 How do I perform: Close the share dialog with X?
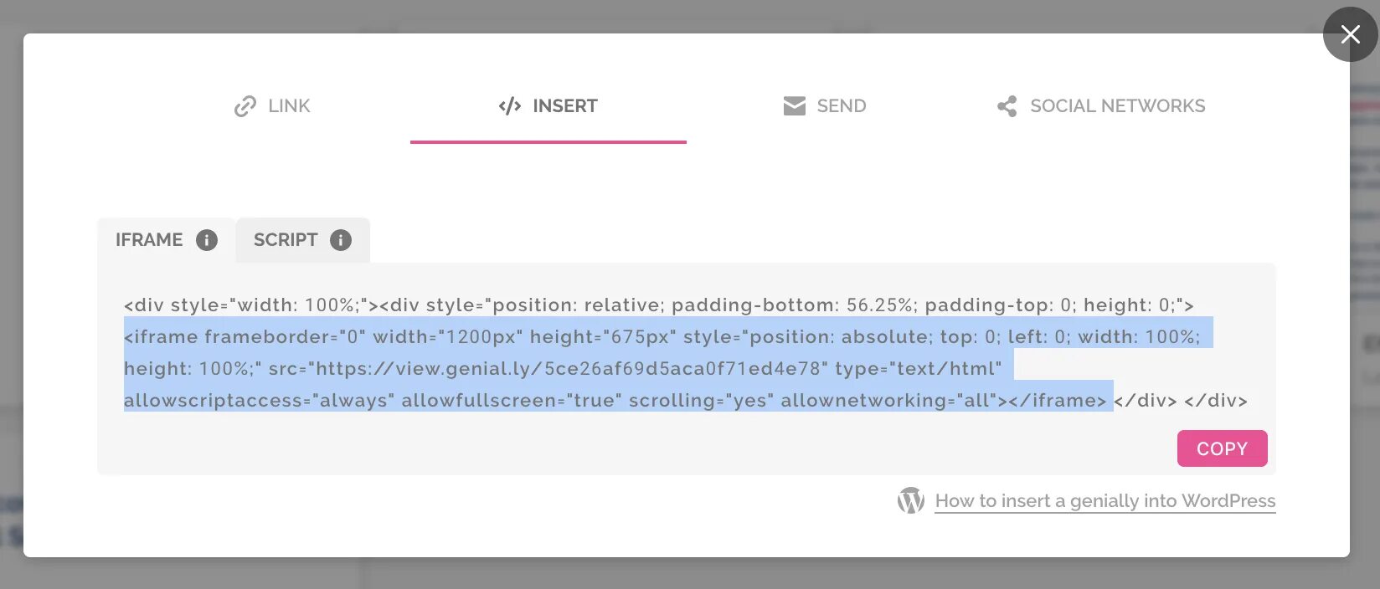(1350, 34)
